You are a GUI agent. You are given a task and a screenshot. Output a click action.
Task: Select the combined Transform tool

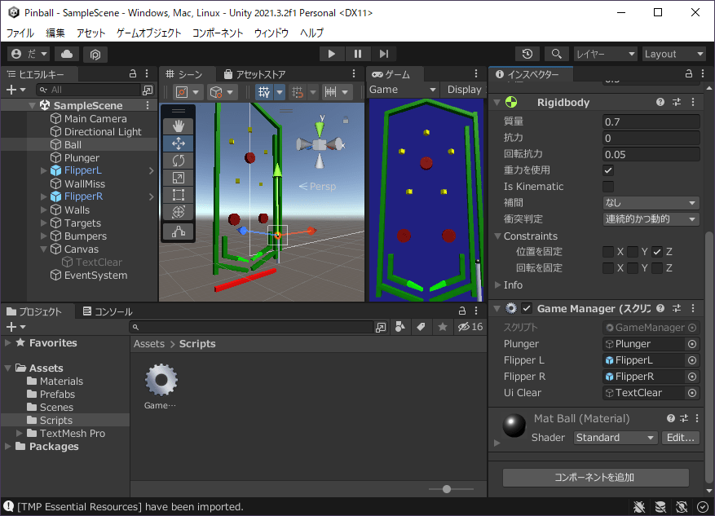click(179, 212)
